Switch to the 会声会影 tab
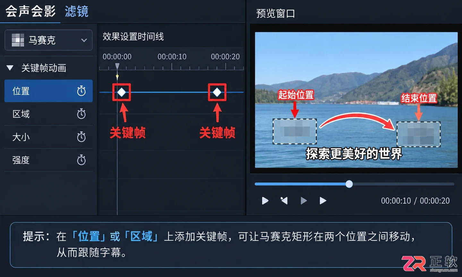This screenshot has height=277, width=462. tap(30, 11)
